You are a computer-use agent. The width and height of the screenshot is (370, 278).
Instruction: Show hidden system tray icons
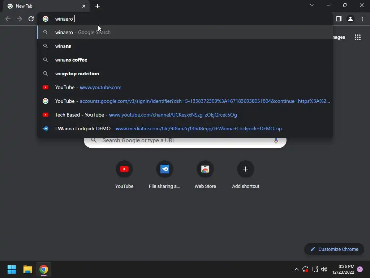(297, 269)
